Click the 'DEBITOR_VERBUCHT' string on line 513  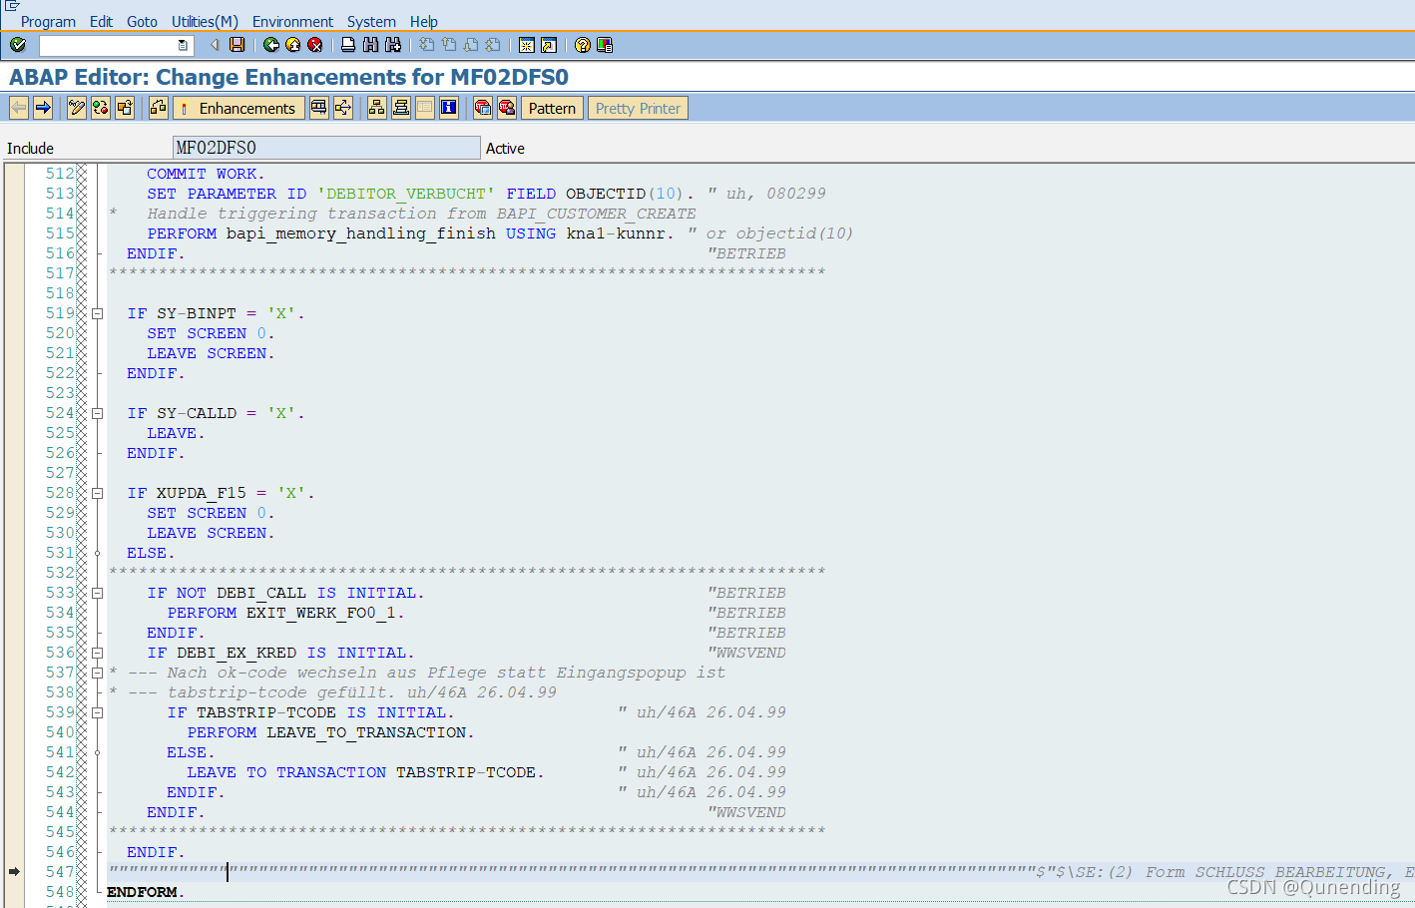(406, 194)
